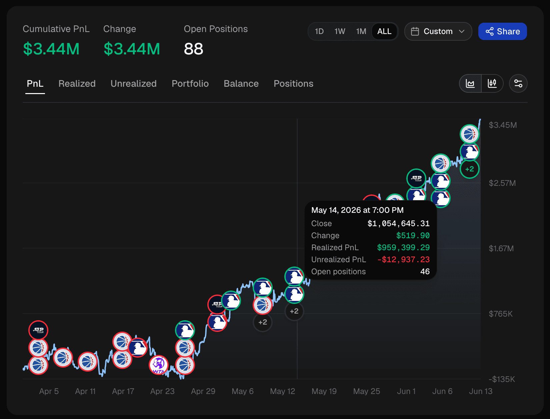Click the green basketball marker near Jun 6

tap(441, 163)
